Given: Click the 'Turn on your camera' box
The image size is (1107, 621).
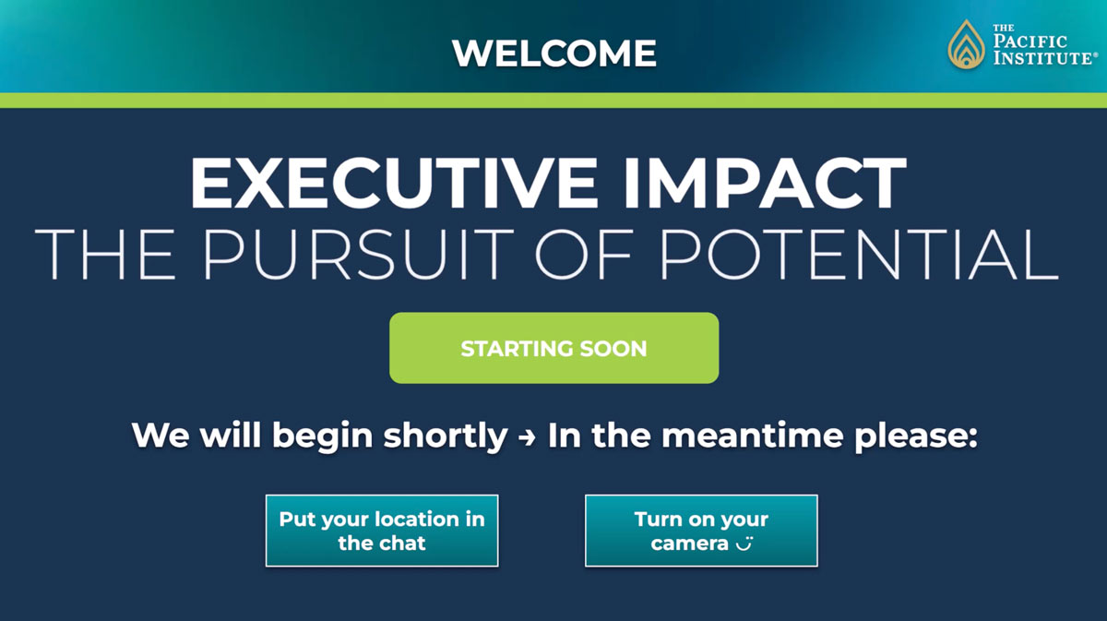Looking at the screenshot, I should [x=701, y=531].
